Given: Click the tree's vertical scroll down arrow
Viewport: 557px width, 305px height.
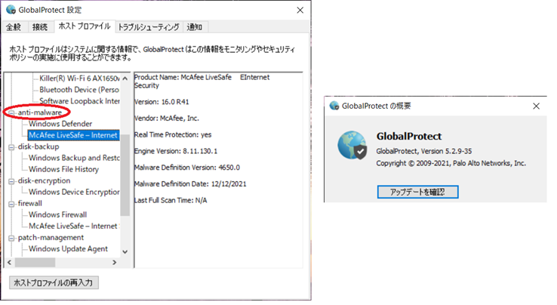Looking at the screenshot, I should coord(125,251).
